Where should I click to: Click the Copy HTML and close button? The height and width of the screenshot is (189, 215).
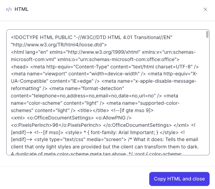point(179,179)
